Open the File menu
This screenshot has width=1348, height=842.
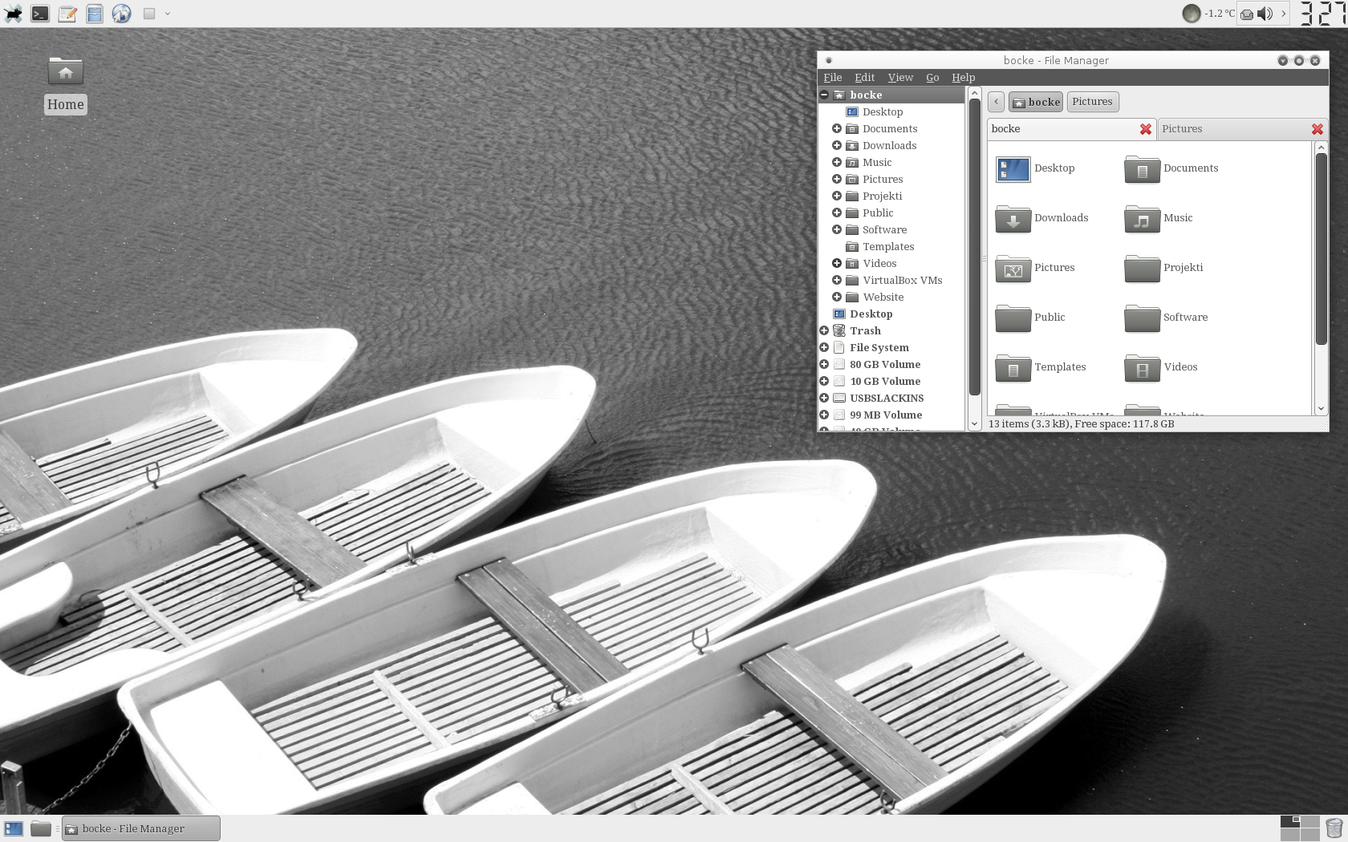(833, 78)
